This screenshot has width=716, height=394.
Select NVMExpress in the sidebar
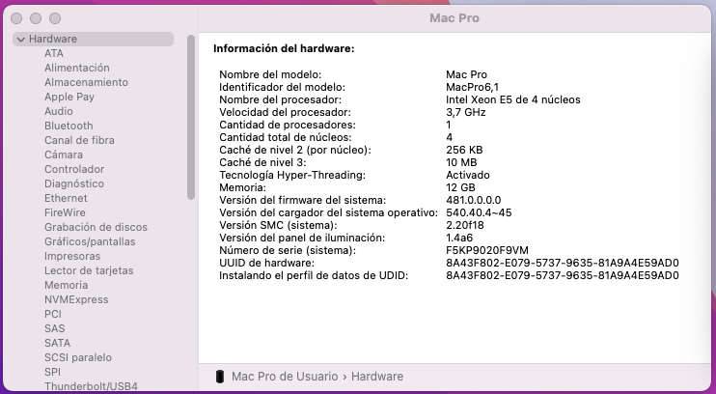coord(76,299)
